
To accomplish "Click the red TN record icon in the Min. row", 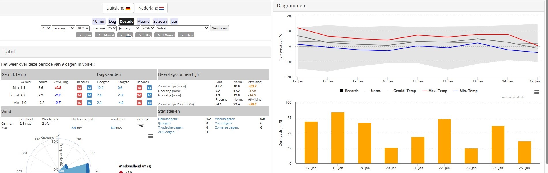I will point(79,103).
